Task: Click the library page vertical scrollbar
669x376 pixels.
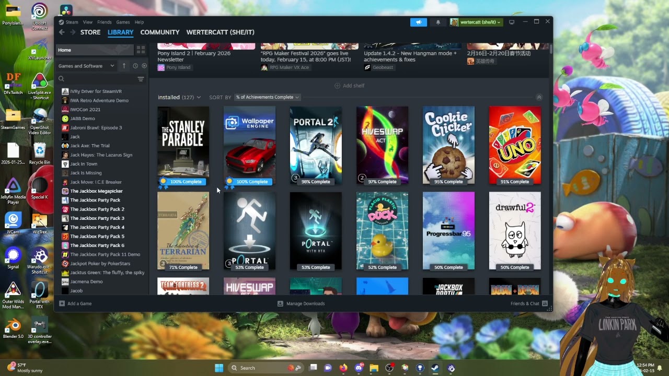Action: click(551, 48)
